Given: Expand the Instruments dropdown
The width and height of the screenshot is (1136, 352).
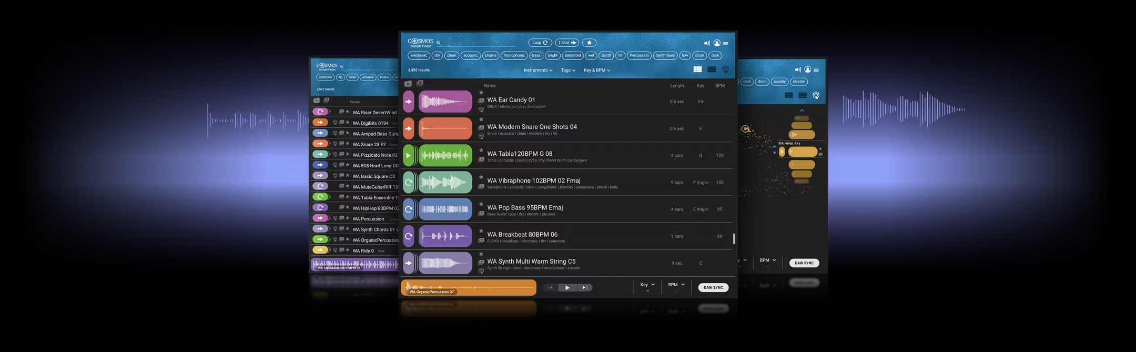Looking at the screenshot, I should pyautogui.click(x=538, y=70).
